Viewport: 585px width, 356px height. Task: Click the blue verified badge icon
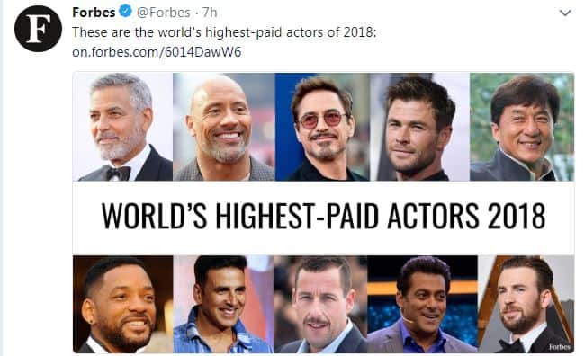[126, 12]
